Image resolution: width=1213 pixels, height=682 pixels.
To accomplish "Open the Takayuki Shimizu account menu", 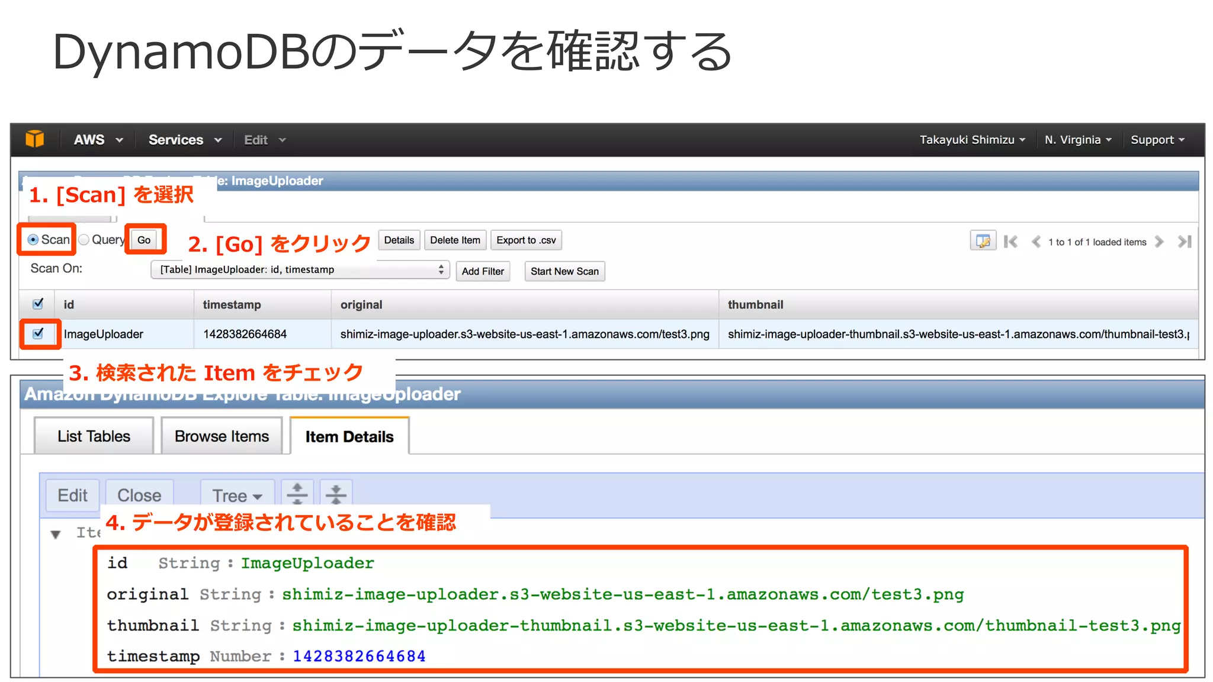I will click(x=972, y=140).
